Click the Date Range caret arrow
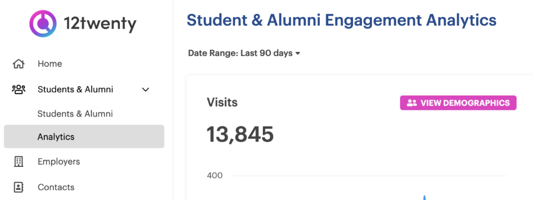 click(x=298, y=54)
